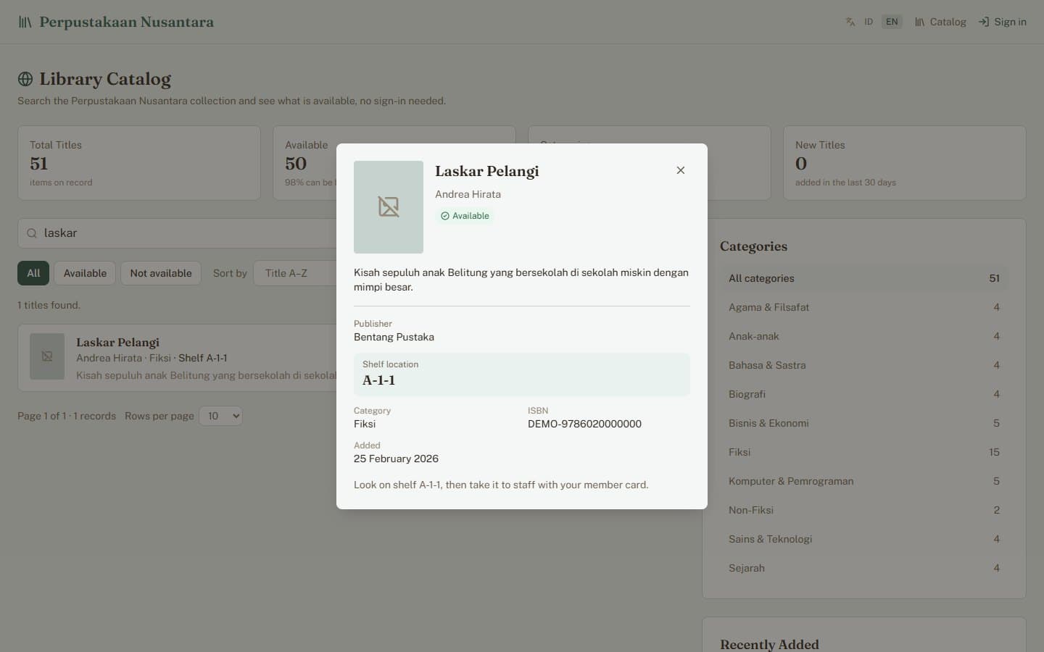
Task: Click the Total Titles stat card
Action: tap(139, 163)
